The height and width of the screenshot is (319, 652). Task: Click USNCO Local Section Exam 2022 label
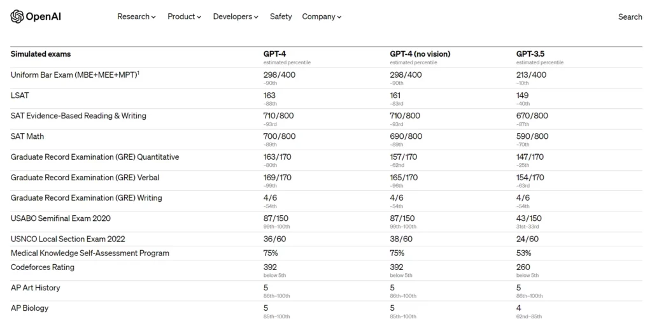pos(67,239)
